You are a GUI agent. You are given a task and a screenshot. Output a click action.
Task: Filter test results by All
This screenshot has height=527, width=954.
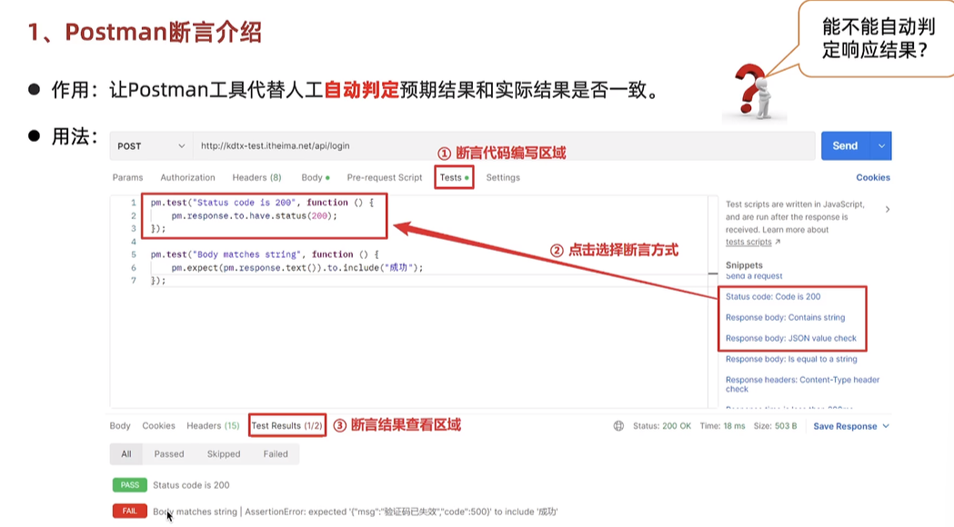point(126,454)
